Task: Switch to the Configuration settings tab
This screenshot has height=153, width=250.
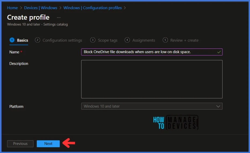Action: pos(62,40)
